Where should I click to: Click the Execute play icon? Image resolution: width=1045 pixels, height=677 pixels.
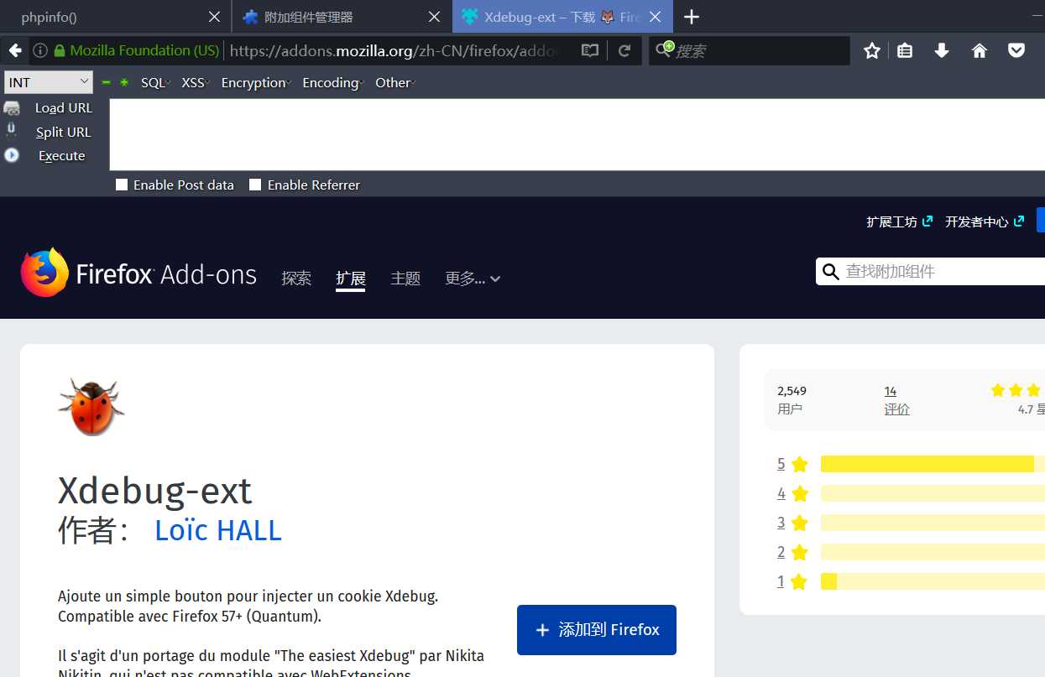[12, 155]
